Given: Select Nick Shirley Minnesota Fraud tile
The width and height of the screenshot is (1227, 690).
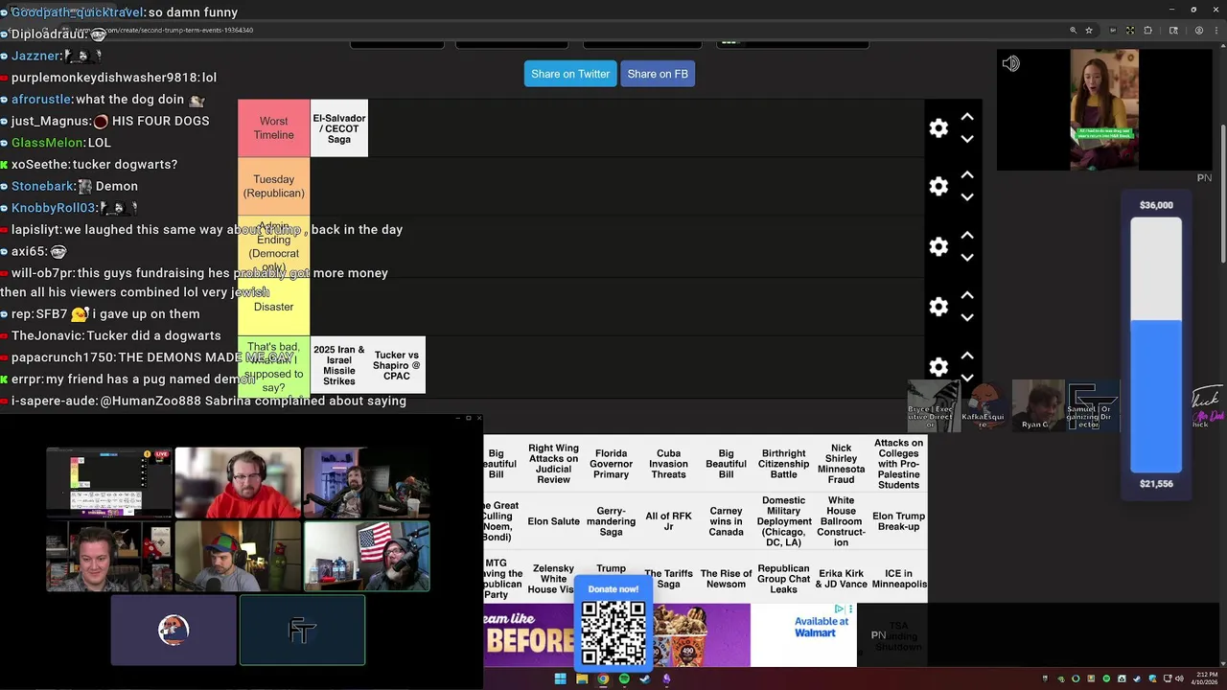Looking at the screenshot, I should [x=841, y=464].
